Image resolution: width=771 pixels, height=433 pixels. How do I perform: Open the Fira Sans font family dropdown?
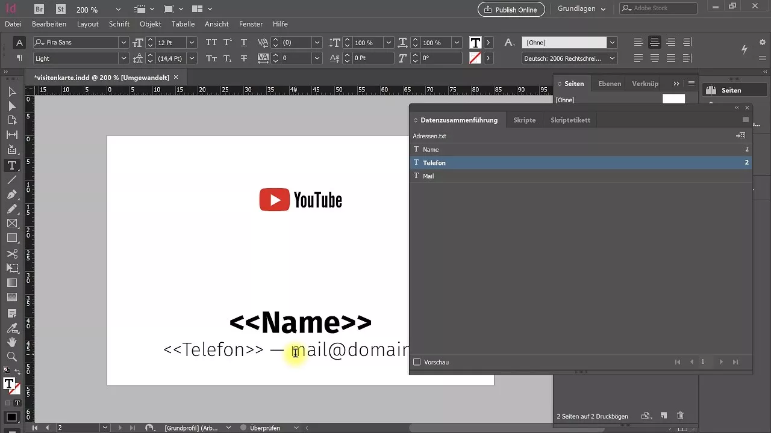click(x=123, y=42)
